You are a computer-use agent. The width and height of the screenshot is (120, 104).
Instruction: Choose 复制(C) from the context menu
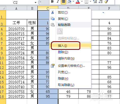pyautogui.click(x=70, y=19)
